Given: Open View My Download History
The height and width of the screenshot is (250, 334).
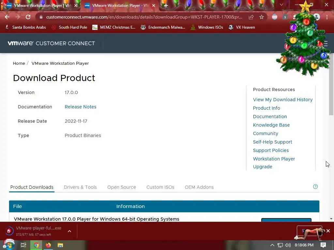Looking at the screenshot, I should pyautogui.click(x=283, y=100).
